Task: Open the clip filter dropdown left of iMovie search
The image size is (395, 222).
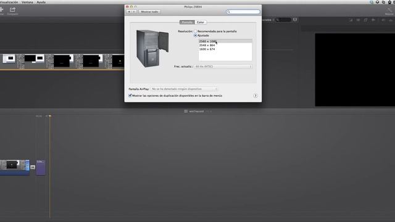Action: coord(267,20)
